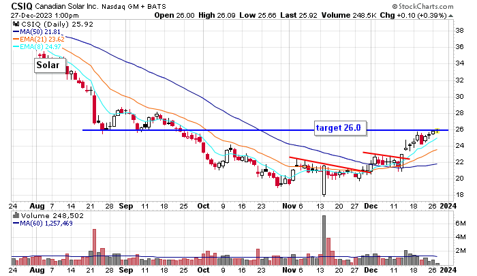Click the High 26.09 value
Viewport: 477px width, 276px height.
(217, 15)
